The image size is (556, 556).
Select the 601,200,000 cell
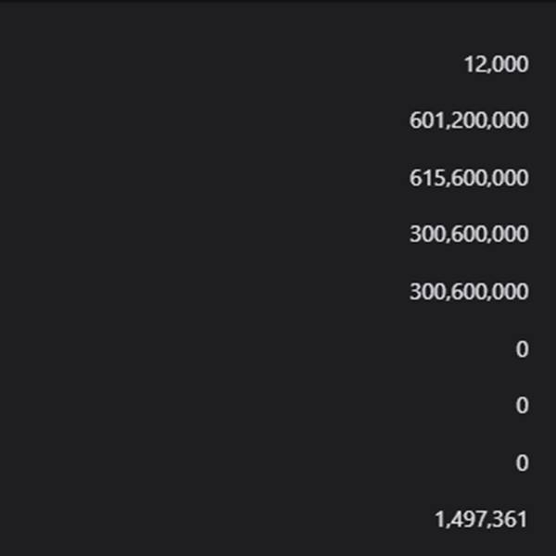click(469, 120)
